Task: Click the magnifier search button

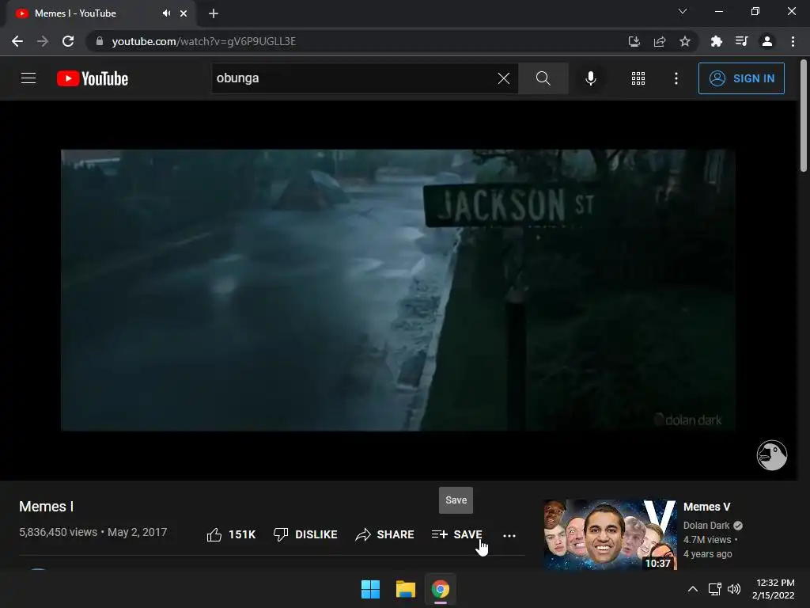Action: [x=543, y=78]
